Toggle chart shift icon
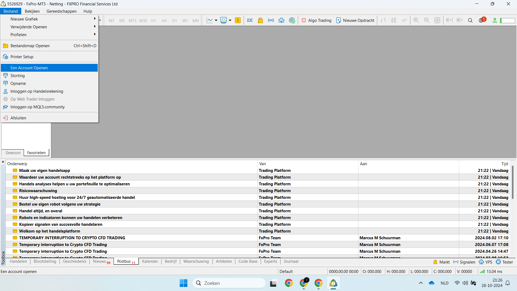Screen dimensions: 517x291 point(460,20)
